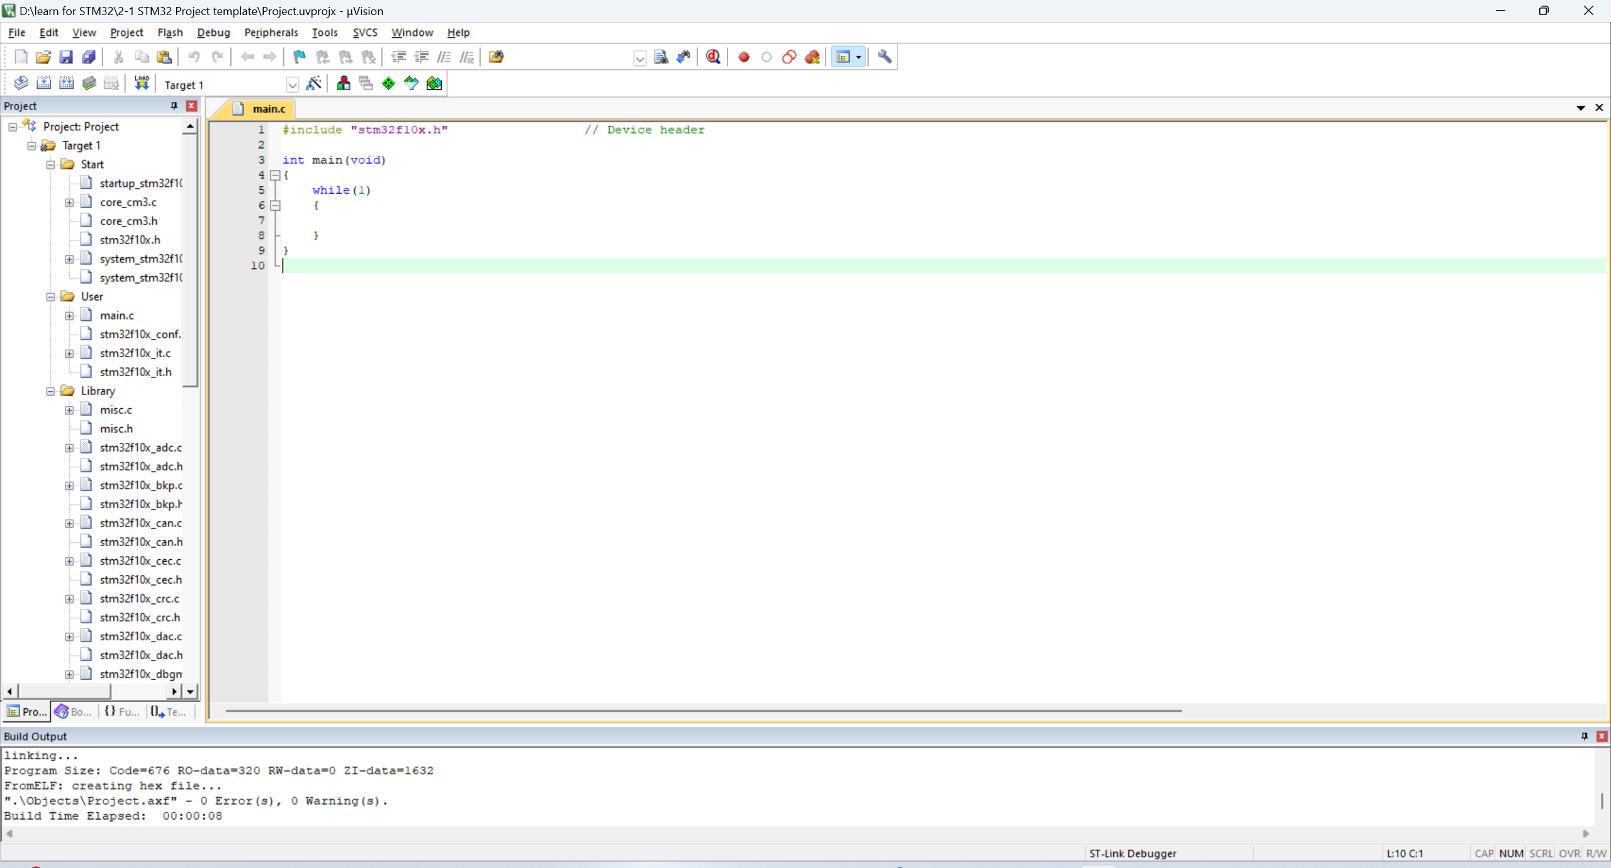
Task: Open Manage Project Items colored blocks icon
Action: 343,84
